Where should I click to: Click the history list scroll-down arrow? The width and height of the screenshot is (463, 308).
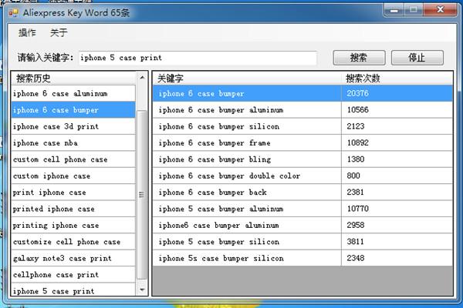pos(142,290)
